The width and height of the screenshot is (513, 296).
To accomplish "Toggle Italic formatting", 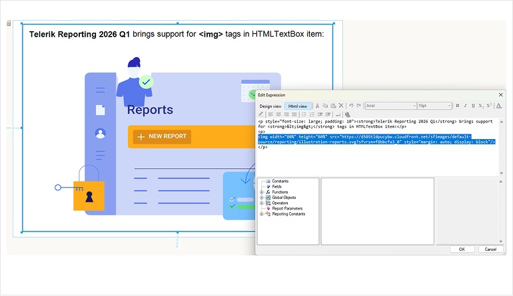I will coord(465,106).
